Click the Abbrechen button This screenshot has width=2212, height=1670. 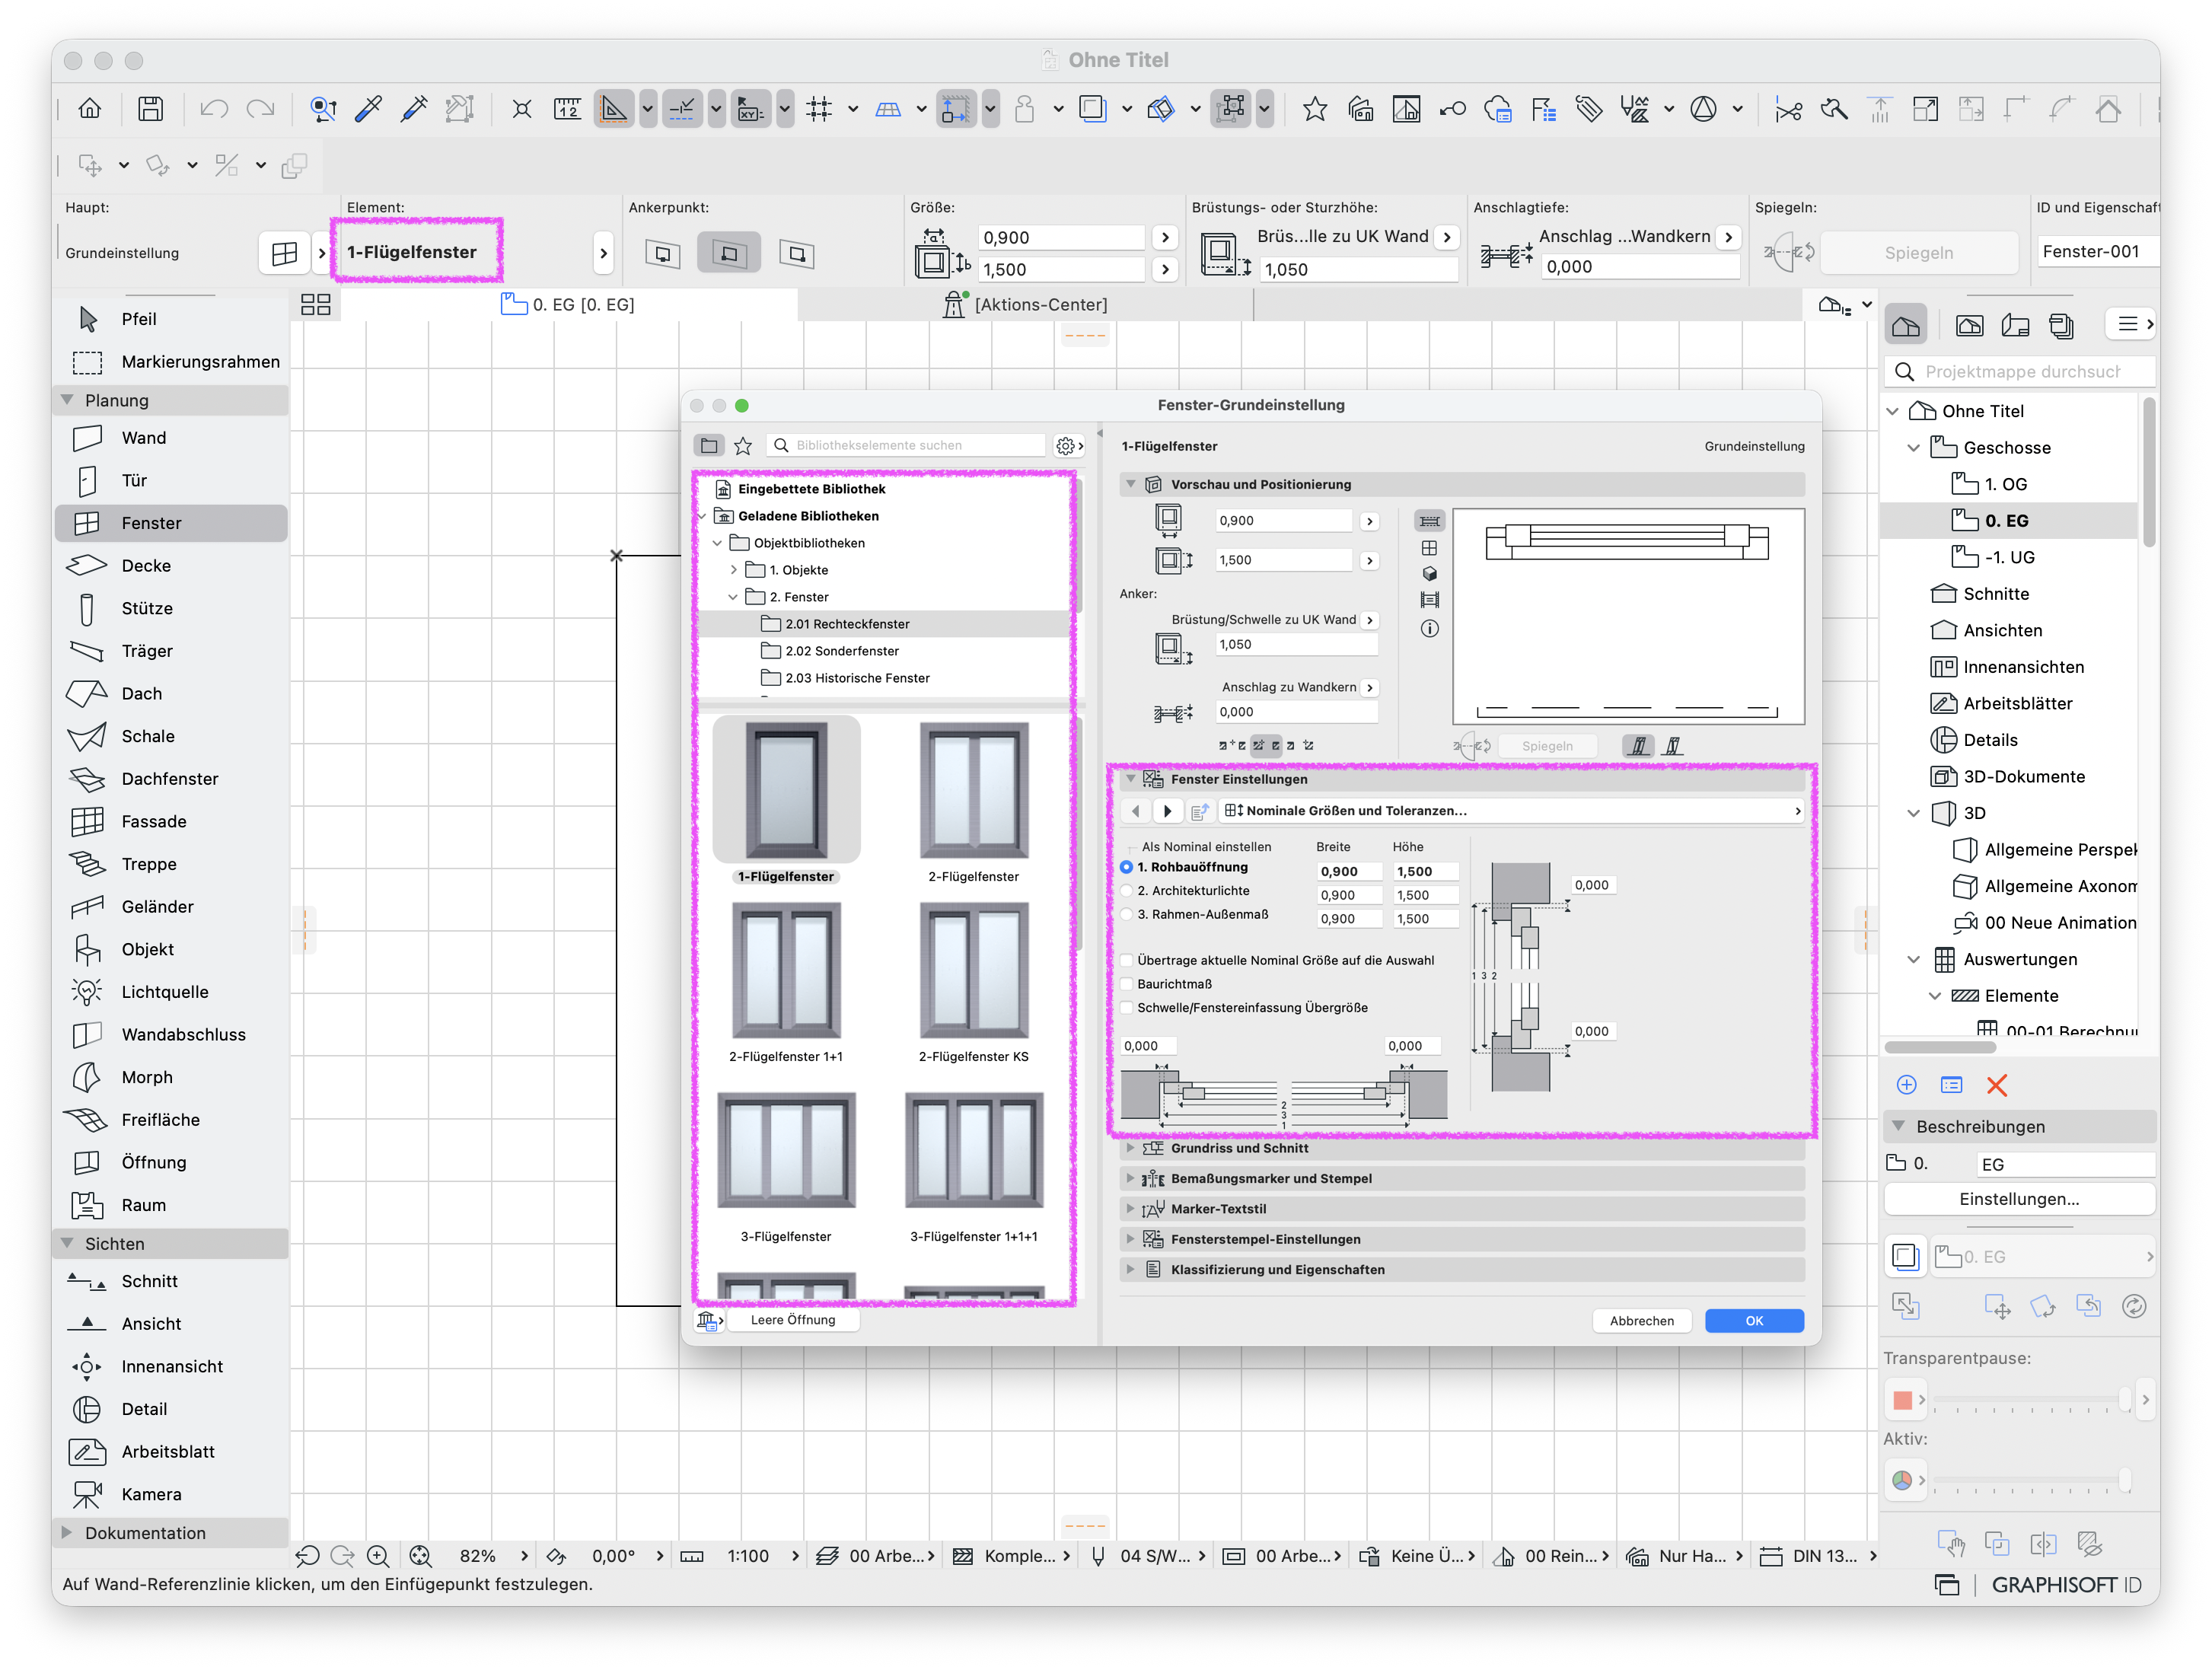pos(1641,1322)
